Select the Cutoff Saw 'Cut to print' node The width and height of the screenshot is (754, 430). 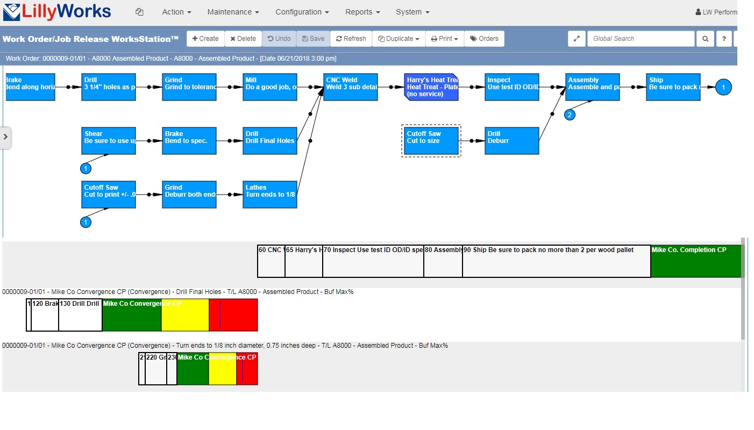(x=109, y=195)
